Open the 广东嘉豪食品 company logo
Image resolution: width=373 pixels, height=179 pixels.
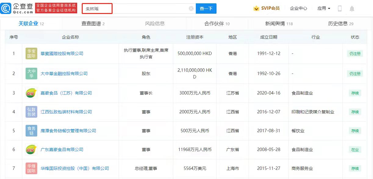coord(31,150)
